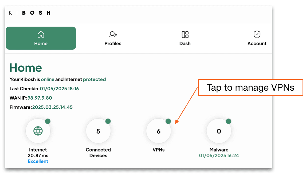Click the green word 'online'
This screenshot has height=177, width=306.
(x=48, y=79)
